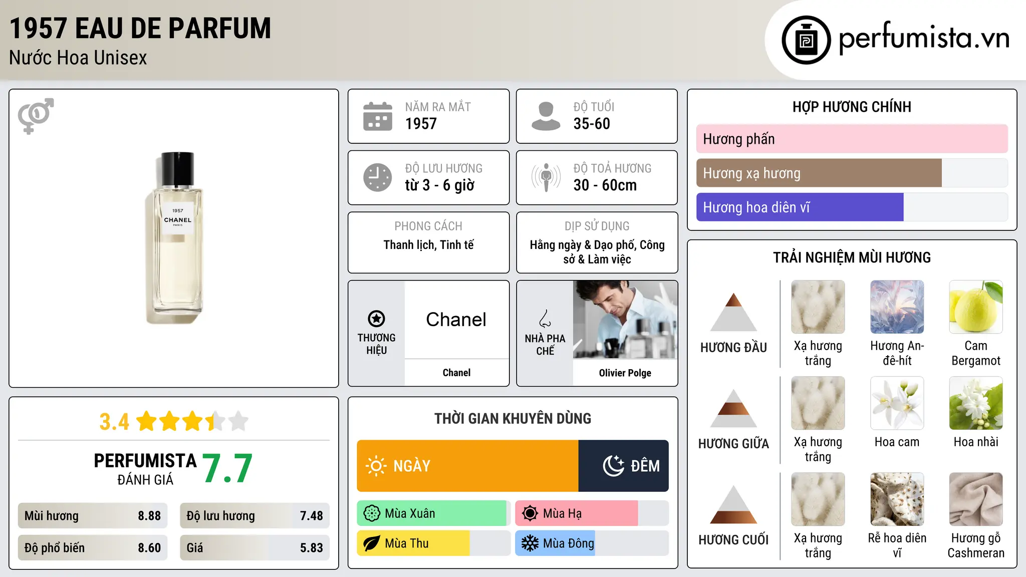Click the clock icon beside Độ lưu hương

click(x=378, y=177)
